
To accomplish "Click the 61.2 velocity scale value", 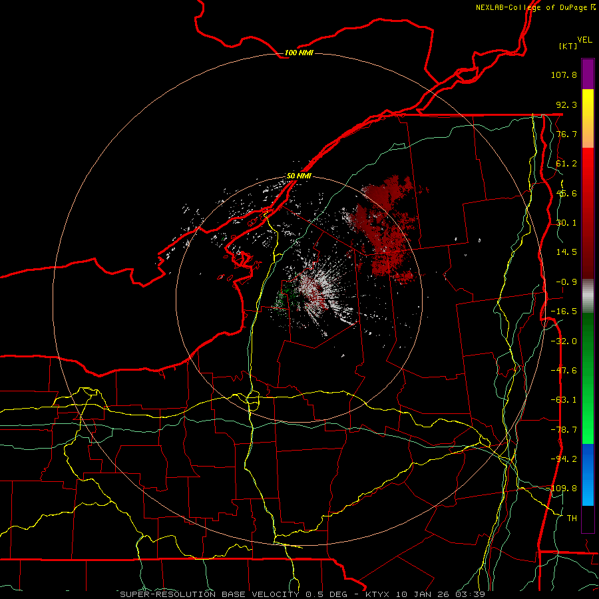I will click(566, 164).
